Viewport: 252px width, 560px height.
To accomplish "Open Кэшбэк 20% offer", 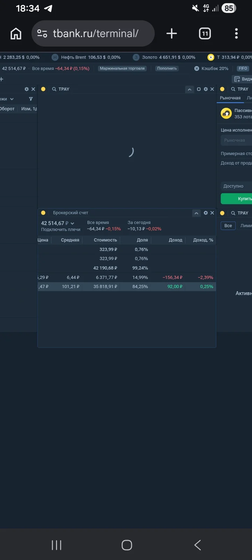I will (x=211, y=69).
